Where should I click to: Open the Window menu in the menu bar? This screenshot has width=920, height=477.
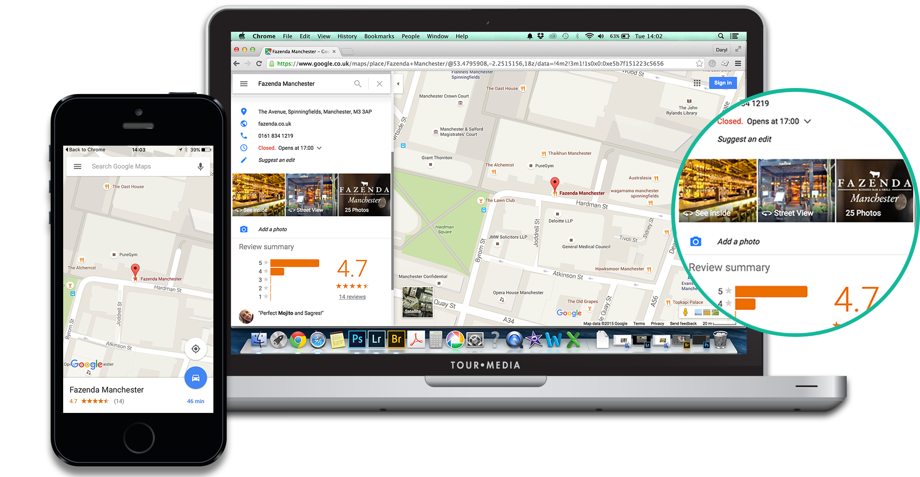click(437, 36)
